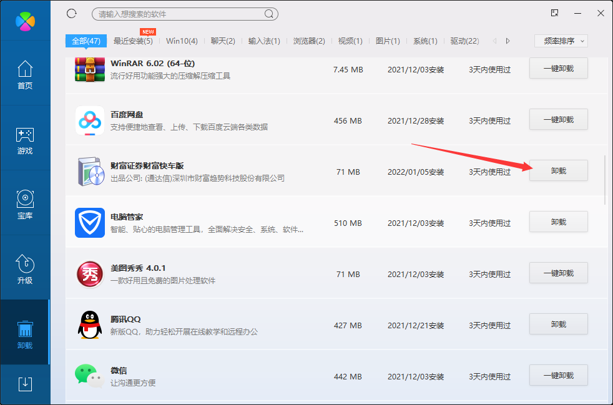
Task: Click 卸载 for 腾讯QQ
Action: [x=559, y=324]
